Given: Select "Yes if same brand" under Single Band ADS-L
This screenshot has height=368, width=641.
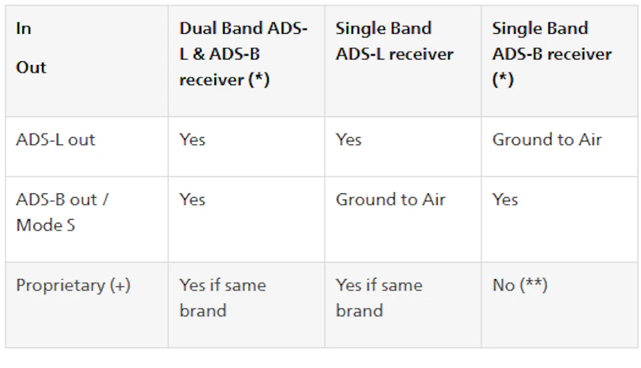Looking at the screenshot, I should [379, 298].
